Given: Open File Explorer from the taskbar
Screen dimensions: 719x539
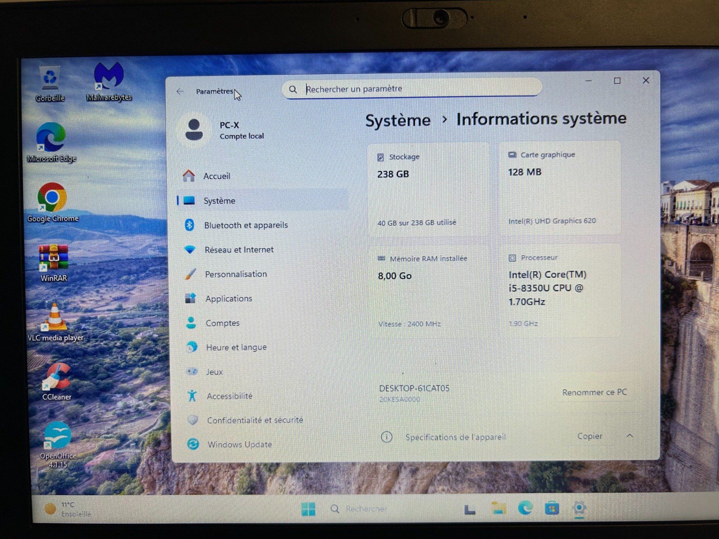Looking at the screenshot, I should click(x=499, y=509).
